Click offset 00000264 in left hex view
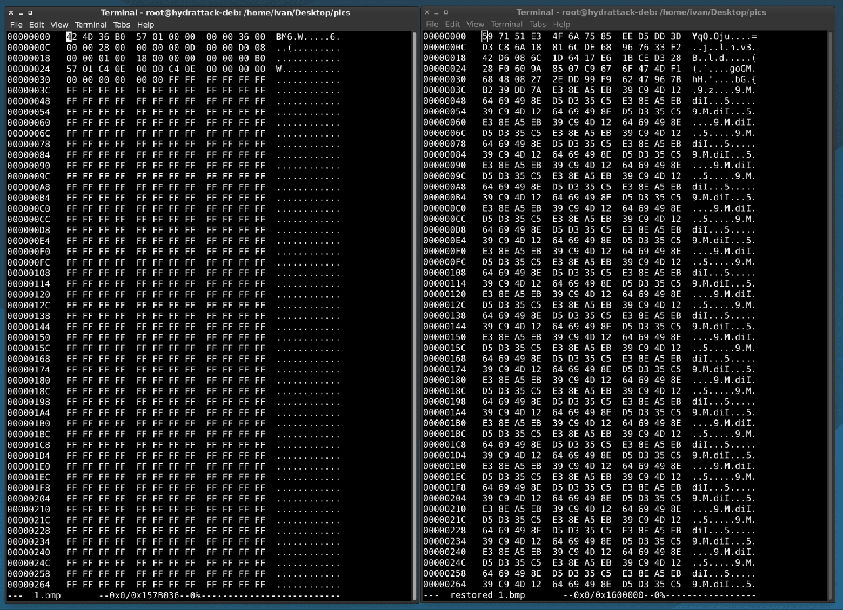Viewport: 843px width, 610px height. (29, 585)
